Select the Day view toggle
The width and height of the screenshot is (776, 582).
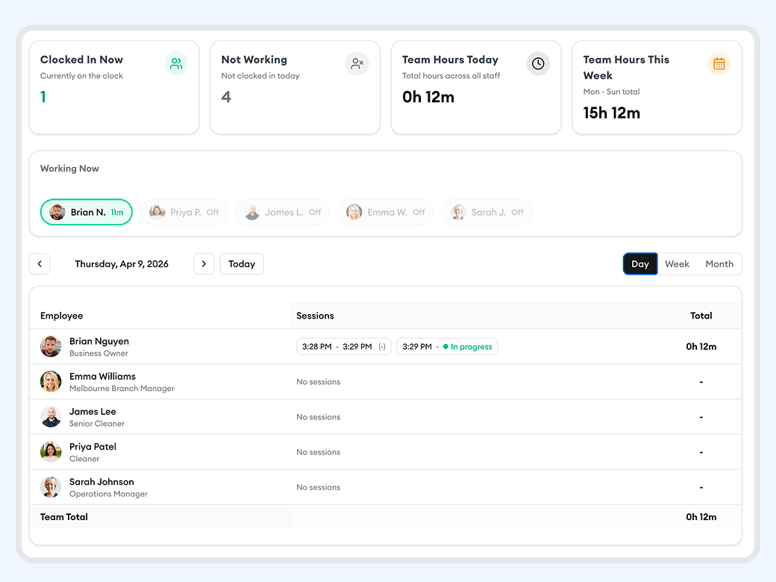coord(640,263)
